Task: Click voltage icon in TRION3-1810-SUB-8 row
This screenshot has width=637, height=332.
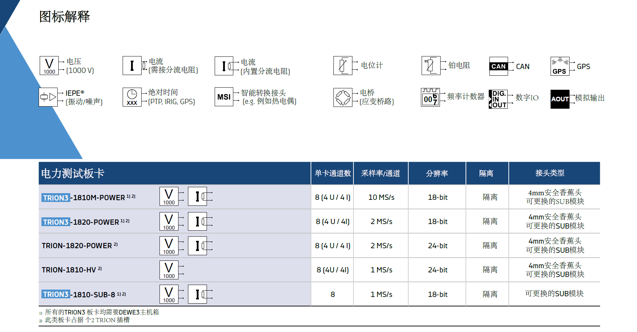Action: point(169,294)
